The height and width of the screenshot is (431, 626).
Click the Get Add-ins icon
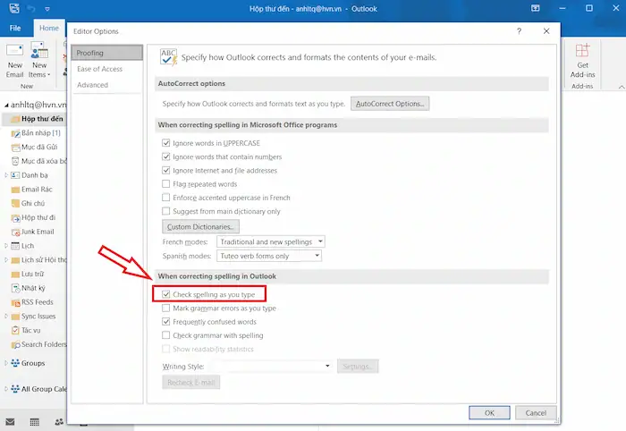tap(582, 51)
